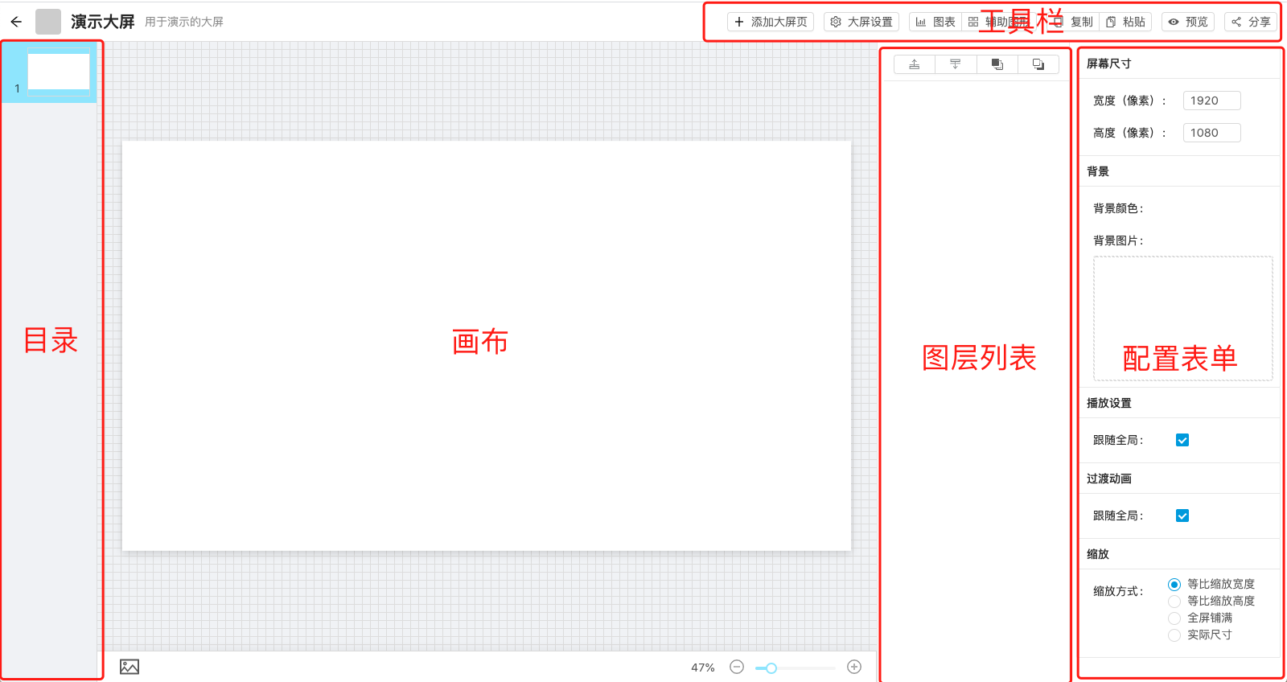Click the 宽度 width input field
Image resolution: width=1287 pixels, height=682 pixels.
[1211, 101]
